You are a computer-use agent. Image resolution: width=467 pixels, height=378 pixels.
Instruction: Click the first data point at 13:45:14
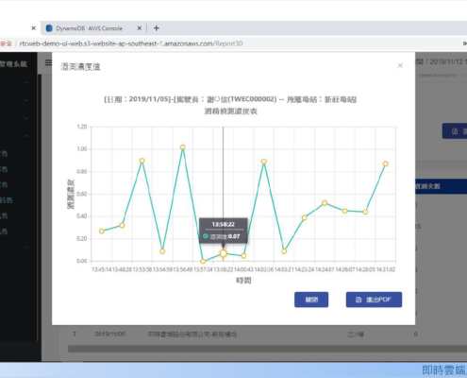102,232
